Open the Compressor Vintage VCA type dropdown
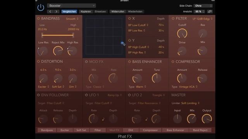This screenshot has height=139, width=248. pyautogui.click(x=188, y=87)
